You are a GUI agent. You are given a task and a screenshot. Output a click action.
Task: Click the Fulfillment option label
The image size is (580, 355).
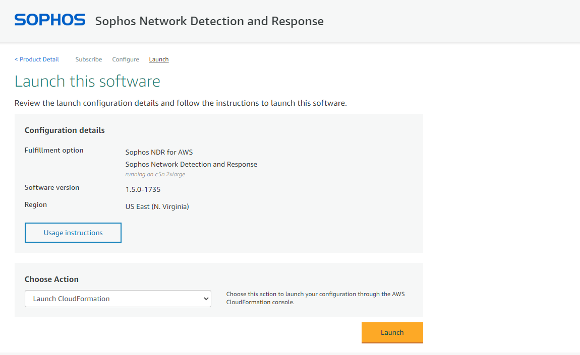(x=54, y=151)
